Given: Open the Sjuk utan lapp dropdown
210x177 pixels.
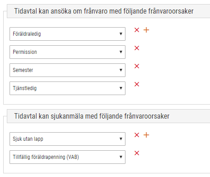Looking at the screenshot, I should (x=67, y=139).
